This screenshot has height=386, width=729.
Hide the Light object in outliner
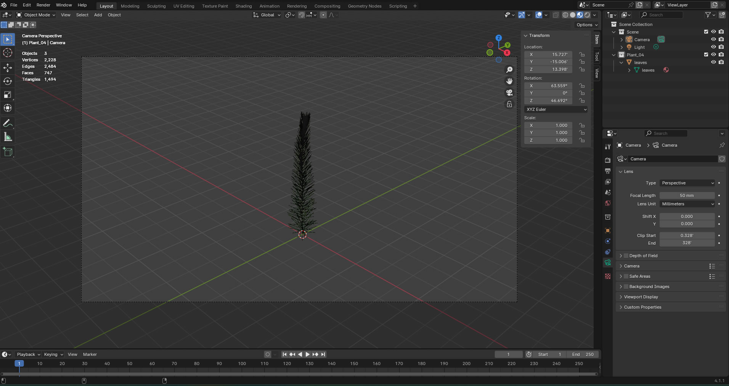click(x=713, y=47)
